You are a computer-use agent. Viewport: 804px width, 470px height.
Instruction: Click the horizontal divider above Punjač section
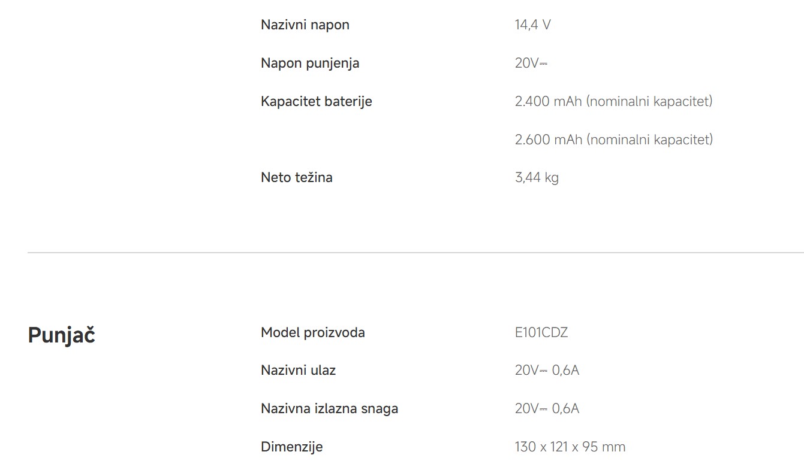(415, 253)
